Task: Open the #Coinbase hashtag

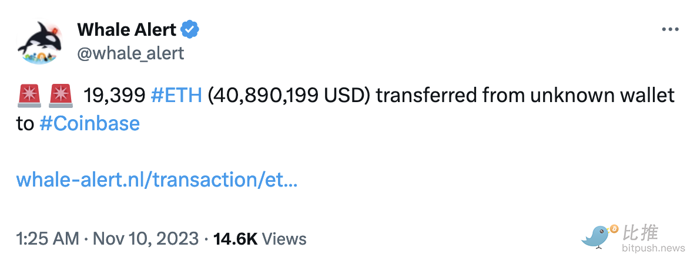Action: [x=90, y=123]
